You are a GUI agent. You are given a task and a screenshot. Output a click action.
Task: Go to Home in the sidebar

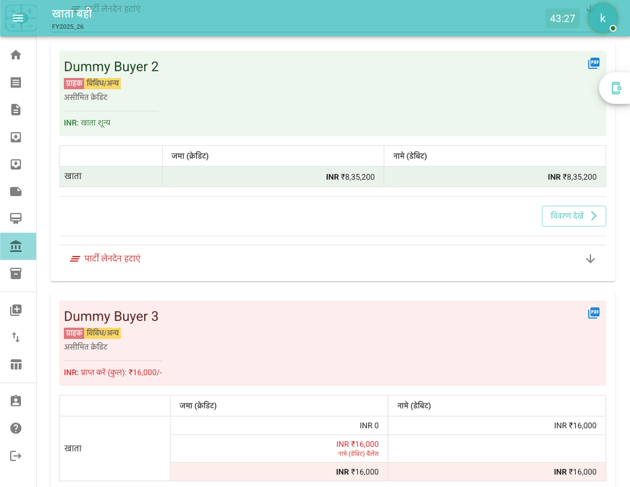(16, 55)
